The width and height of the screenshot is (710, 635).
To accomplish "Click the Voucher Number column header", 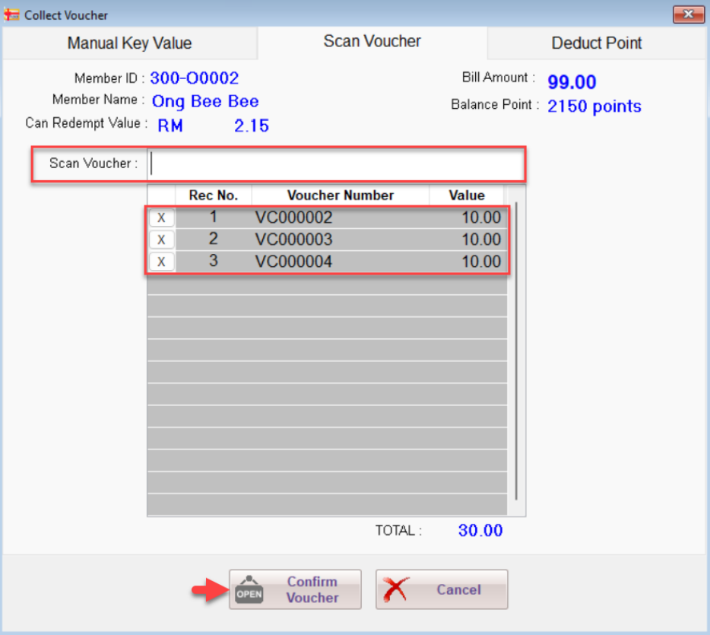I will point(340,195).
